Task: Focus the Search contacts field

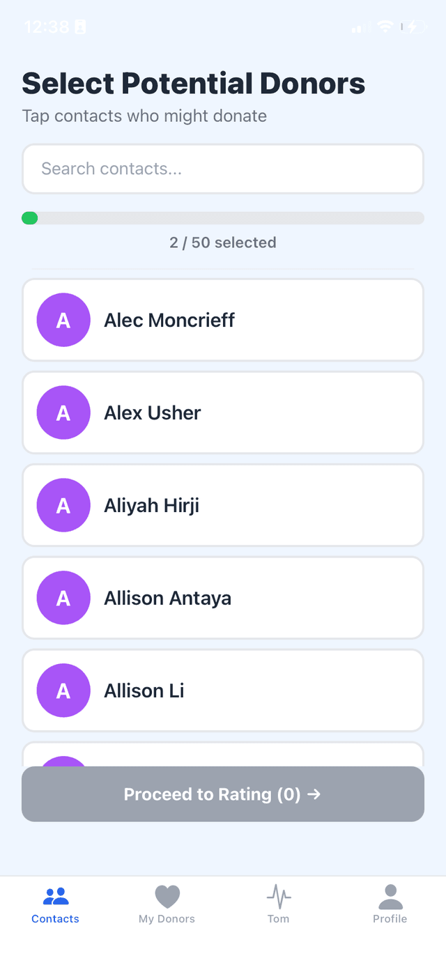Action: tap(223, 169)
